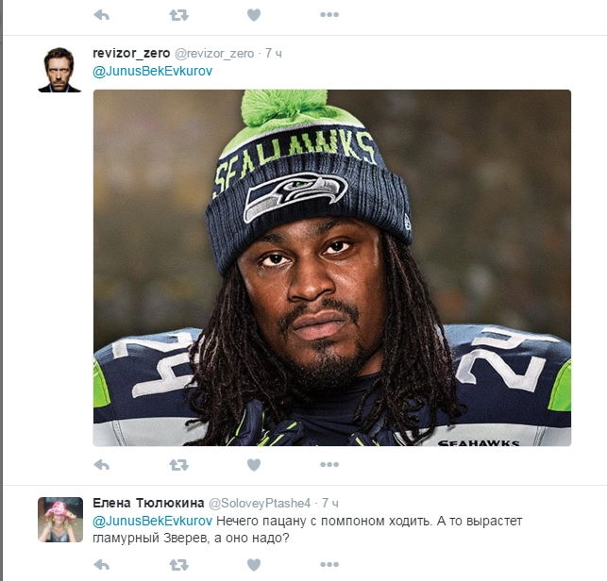Screen dimensions: 607x581
Task: Like the revizor_zero image tweet
Action: click(x=254, y=465)
